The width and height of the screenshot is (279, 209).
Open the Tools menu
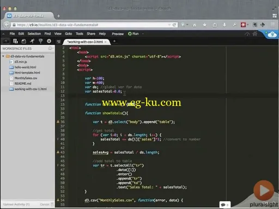80,34
